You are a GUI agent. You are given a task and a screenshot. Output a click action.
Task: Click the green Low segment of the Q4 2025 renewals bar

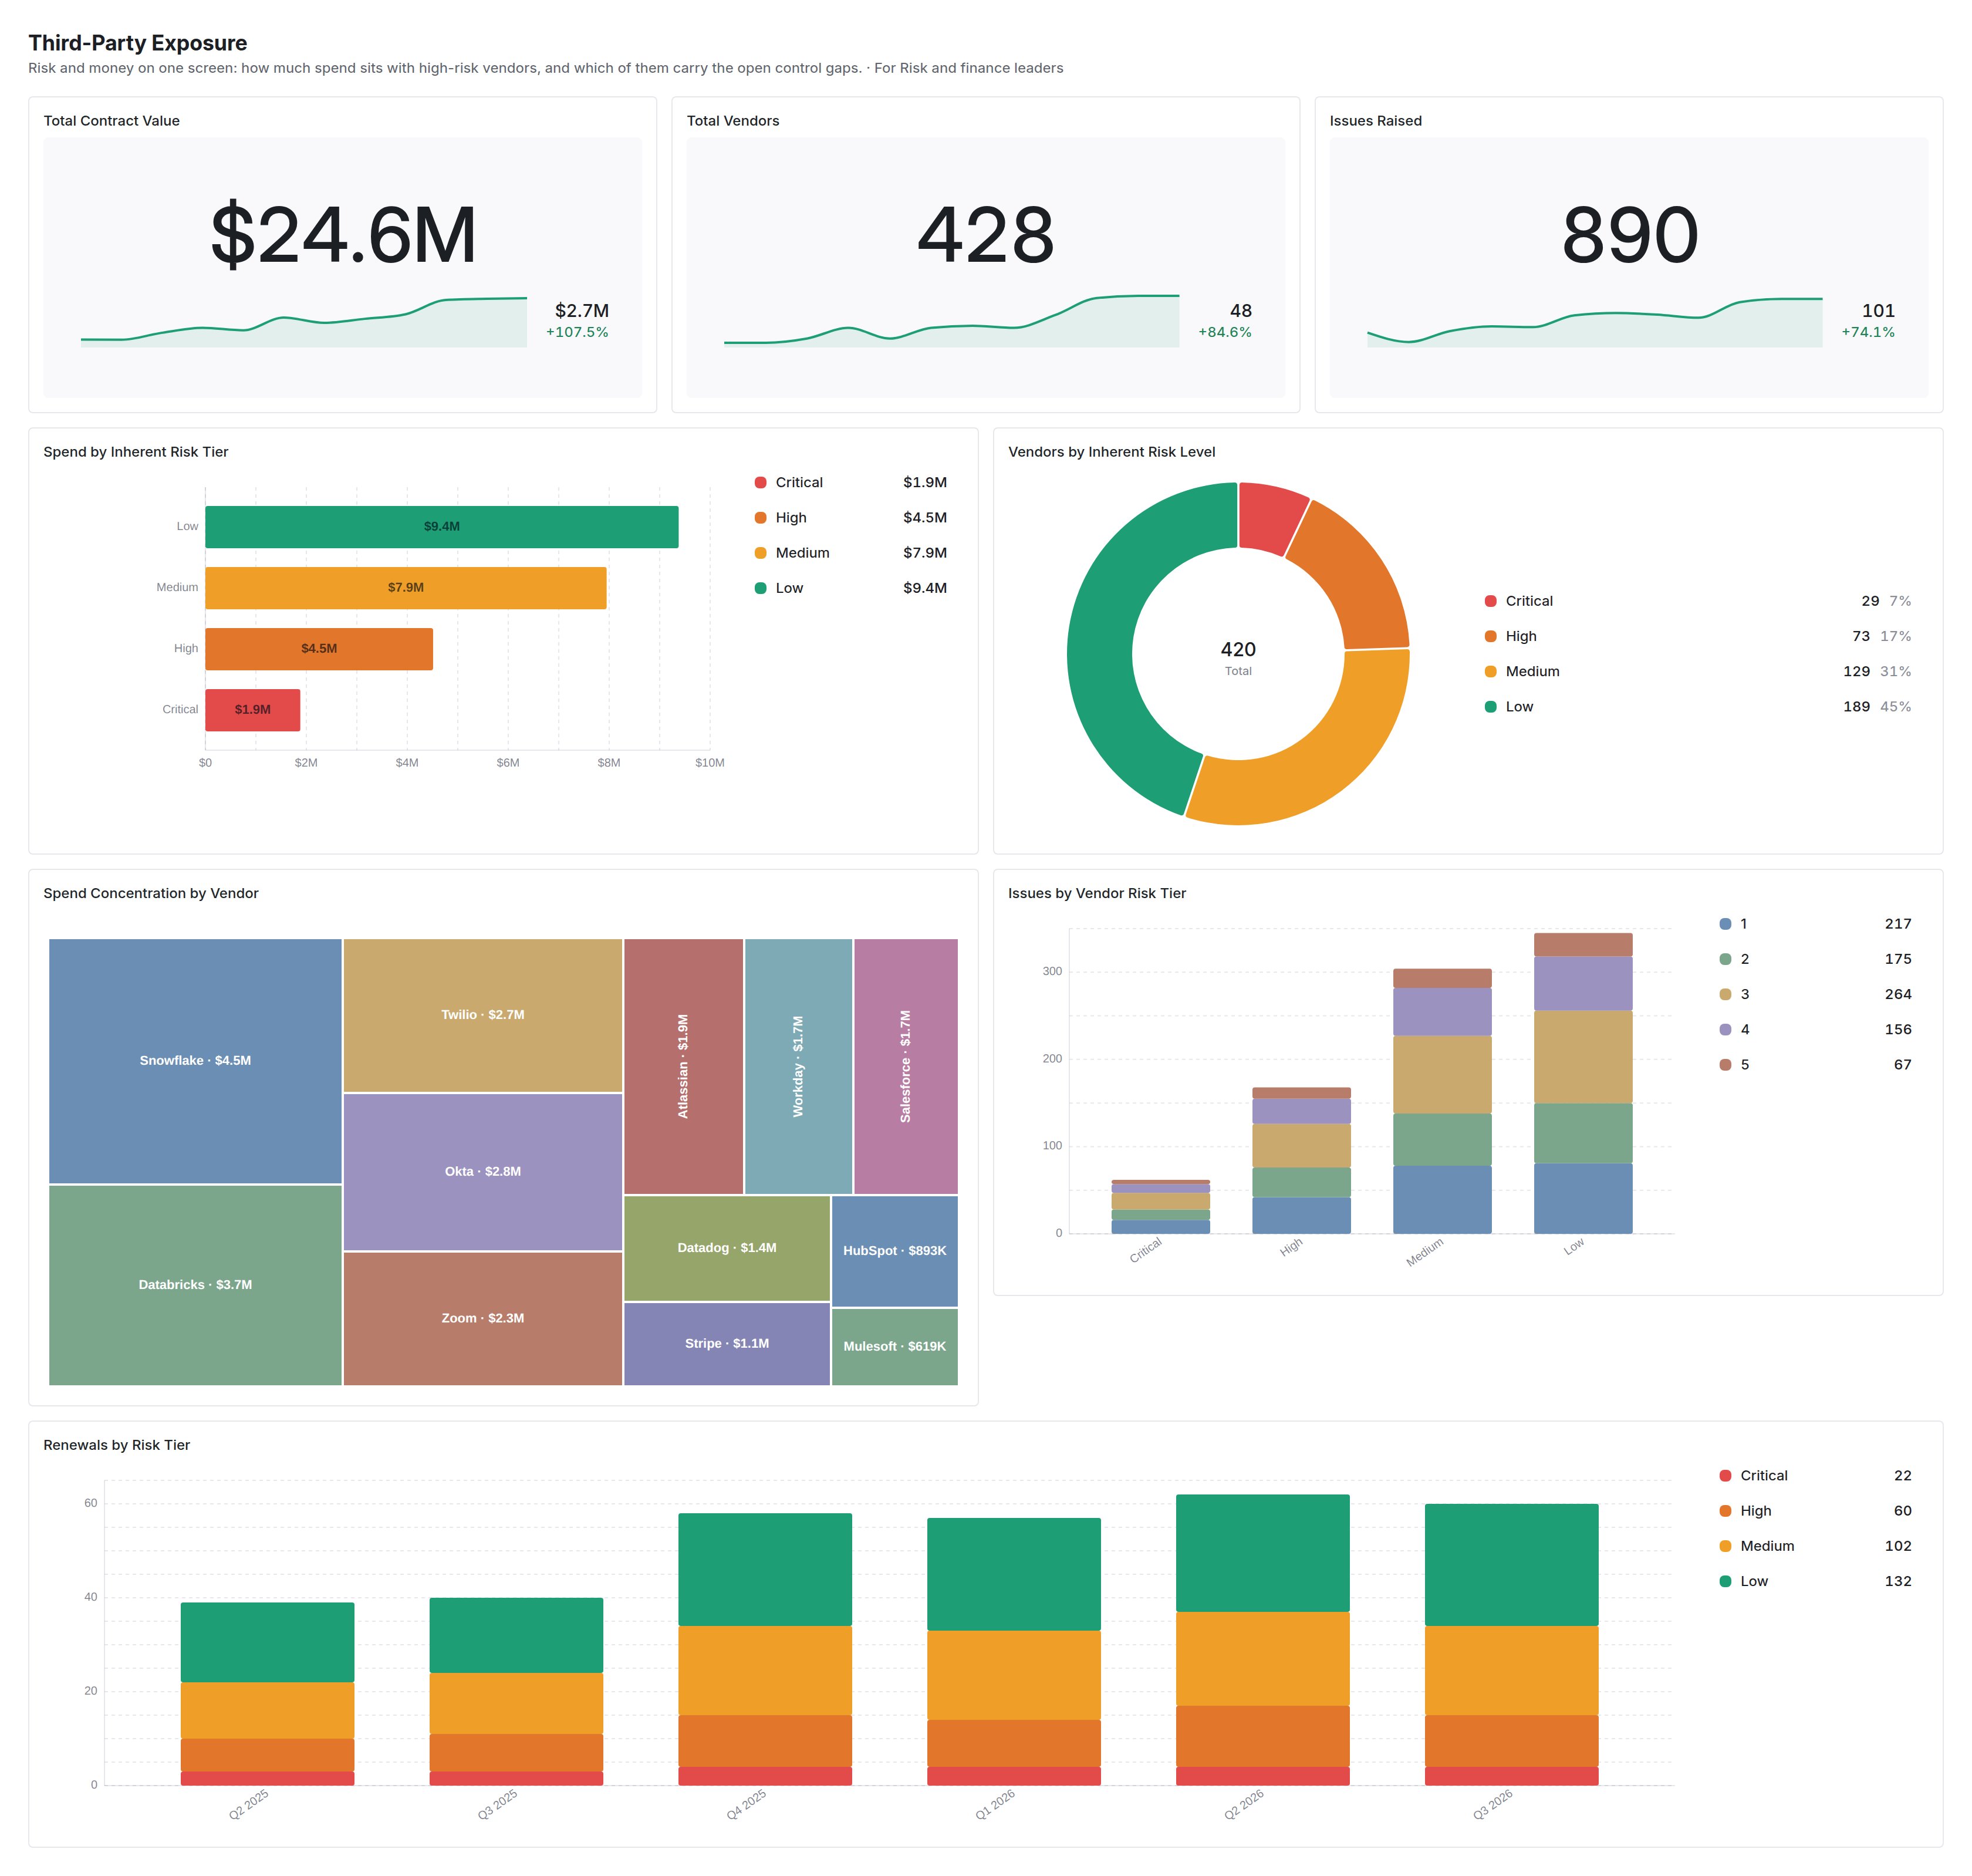pyautogui.click(x=765, y=1570)
